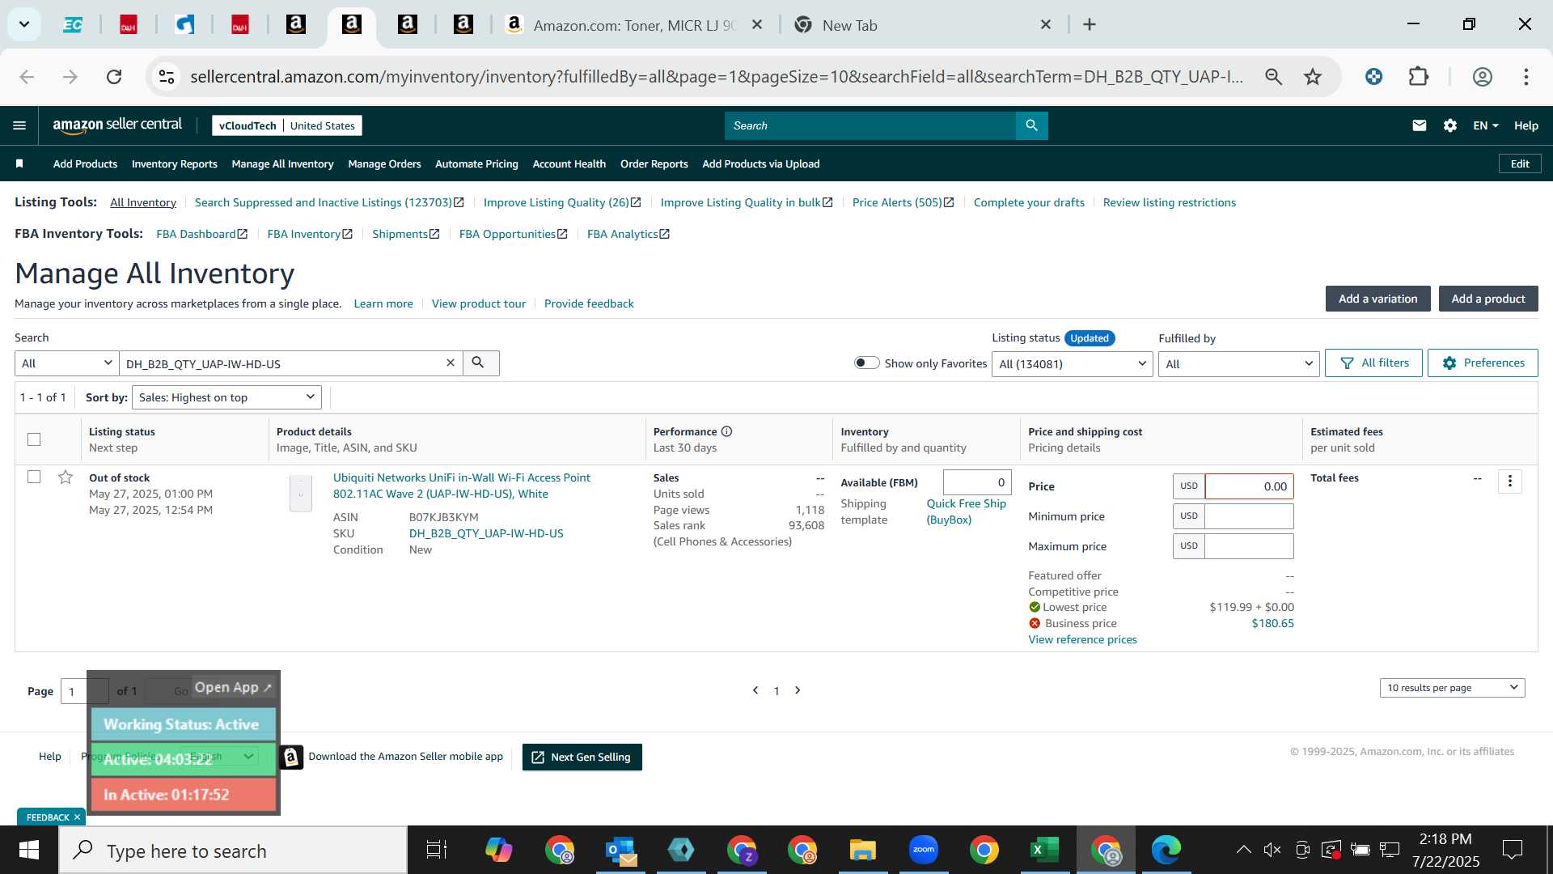Open Microsoft Edge from taskbar
Viewport: 1553px width, 874px height.
(x=1166, y=850)
